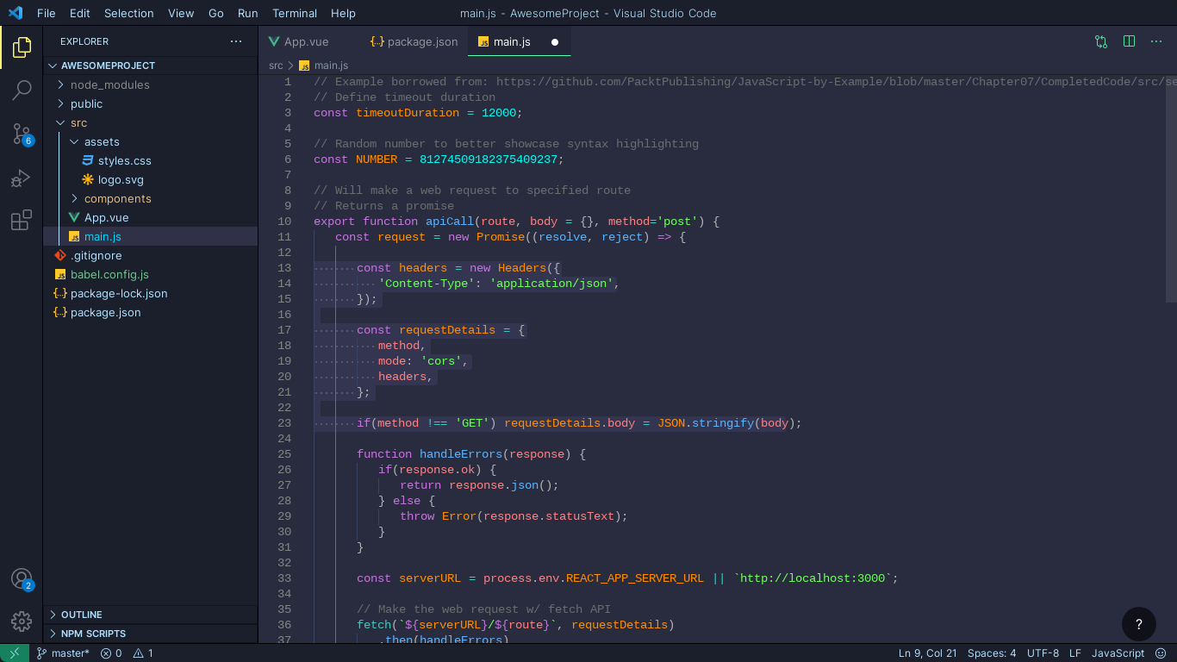The image size is (1177, 662).
Task: Open the View menu
Action: coord(181,13)
